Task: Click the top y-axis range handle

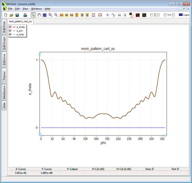Action: click(40, 54)
